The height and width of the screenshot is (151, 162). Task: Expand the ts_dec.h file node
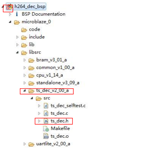pos(39,121)
